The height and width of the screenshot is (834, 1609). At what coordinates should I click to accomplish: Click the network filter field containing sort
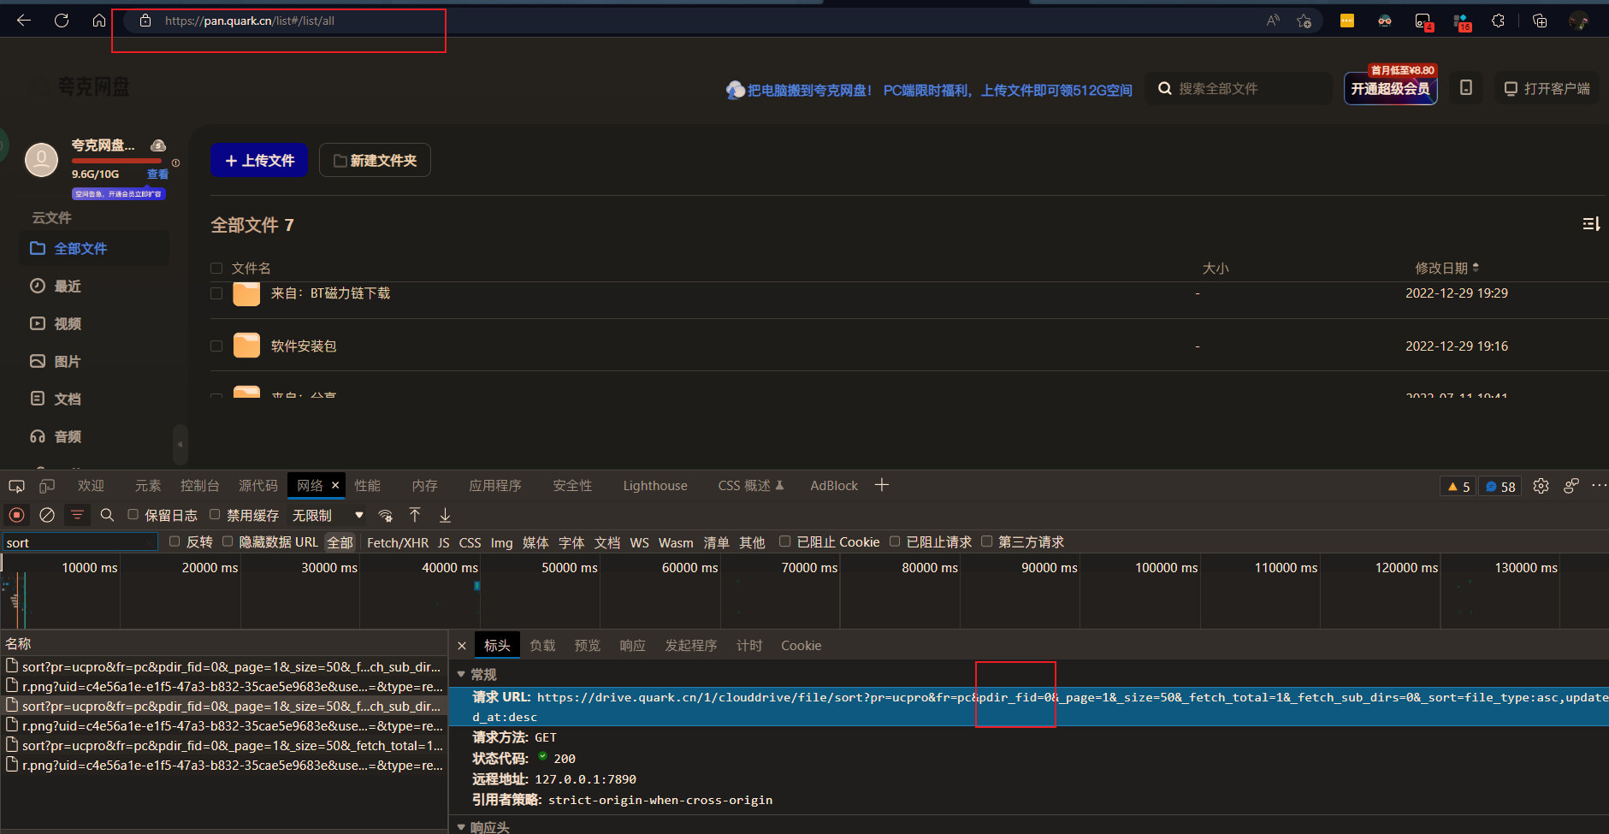pos(80,542)
